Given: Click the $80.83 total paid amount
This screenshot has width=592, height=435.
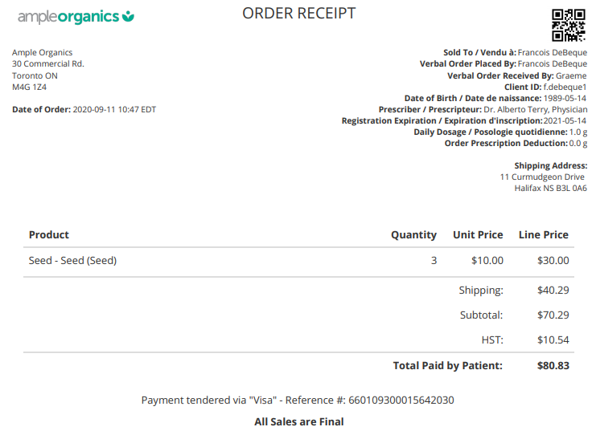Looking at the screenshot, I should pyautogui.click(x=553, y=366).
